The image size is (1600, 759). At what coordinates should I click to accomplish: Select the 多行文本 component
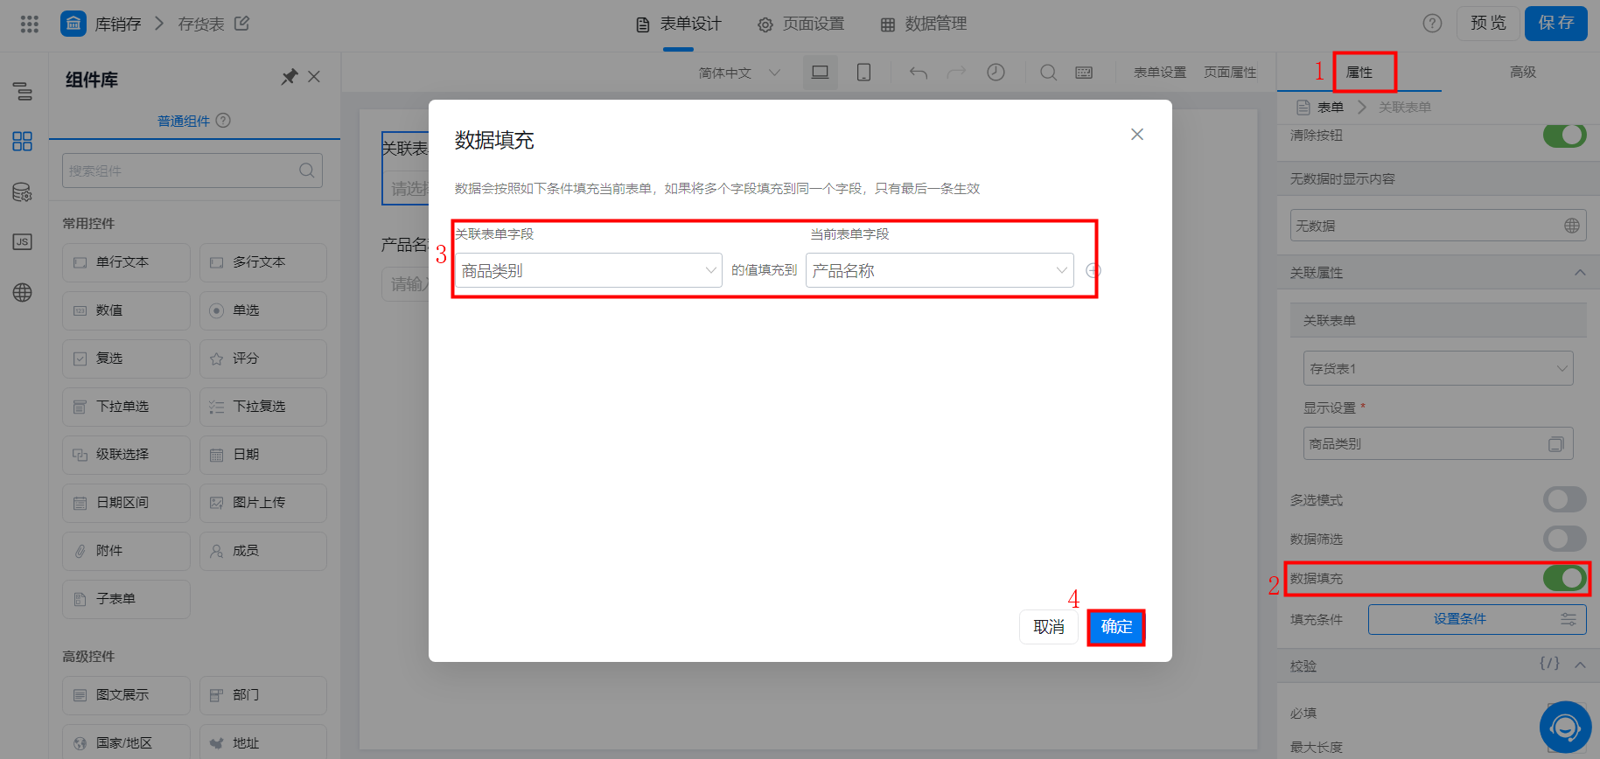point(263,262)
